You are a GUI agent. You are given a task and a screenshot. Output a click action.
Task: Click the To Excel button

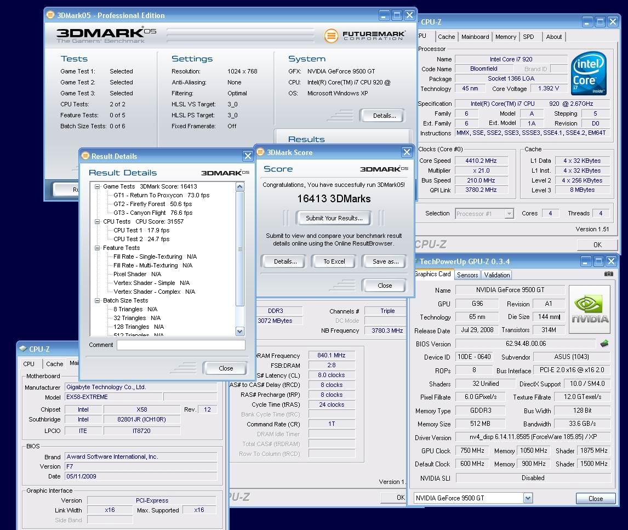coord(334,261)
